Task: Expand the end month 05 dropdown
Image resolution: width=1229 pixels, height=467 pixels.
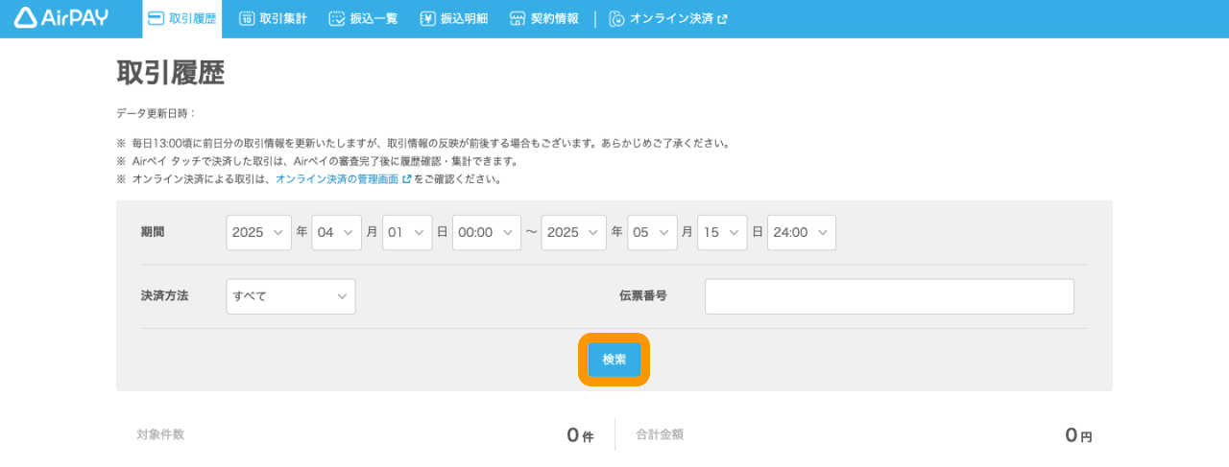Action: [652, 232]
